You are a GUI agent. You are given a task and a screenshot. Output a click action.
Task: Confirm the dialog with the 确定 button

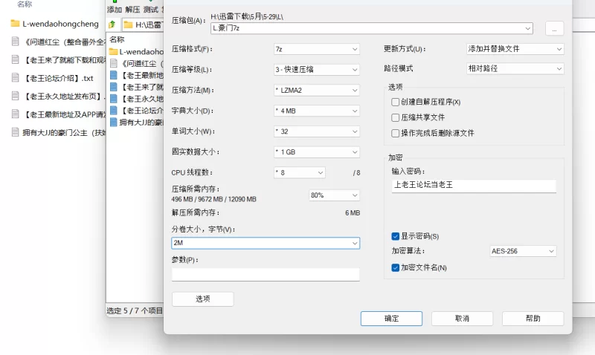(x=391, y=319)
